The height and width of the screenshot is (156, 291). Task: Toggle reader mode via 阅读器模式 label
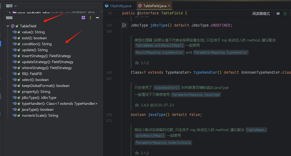tap(261, 14)
